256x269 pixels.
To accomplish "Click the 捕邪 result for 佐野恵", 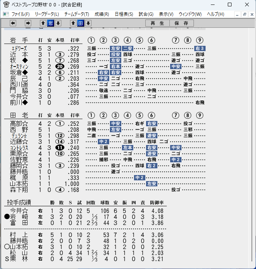I will (x=104, y=160).
